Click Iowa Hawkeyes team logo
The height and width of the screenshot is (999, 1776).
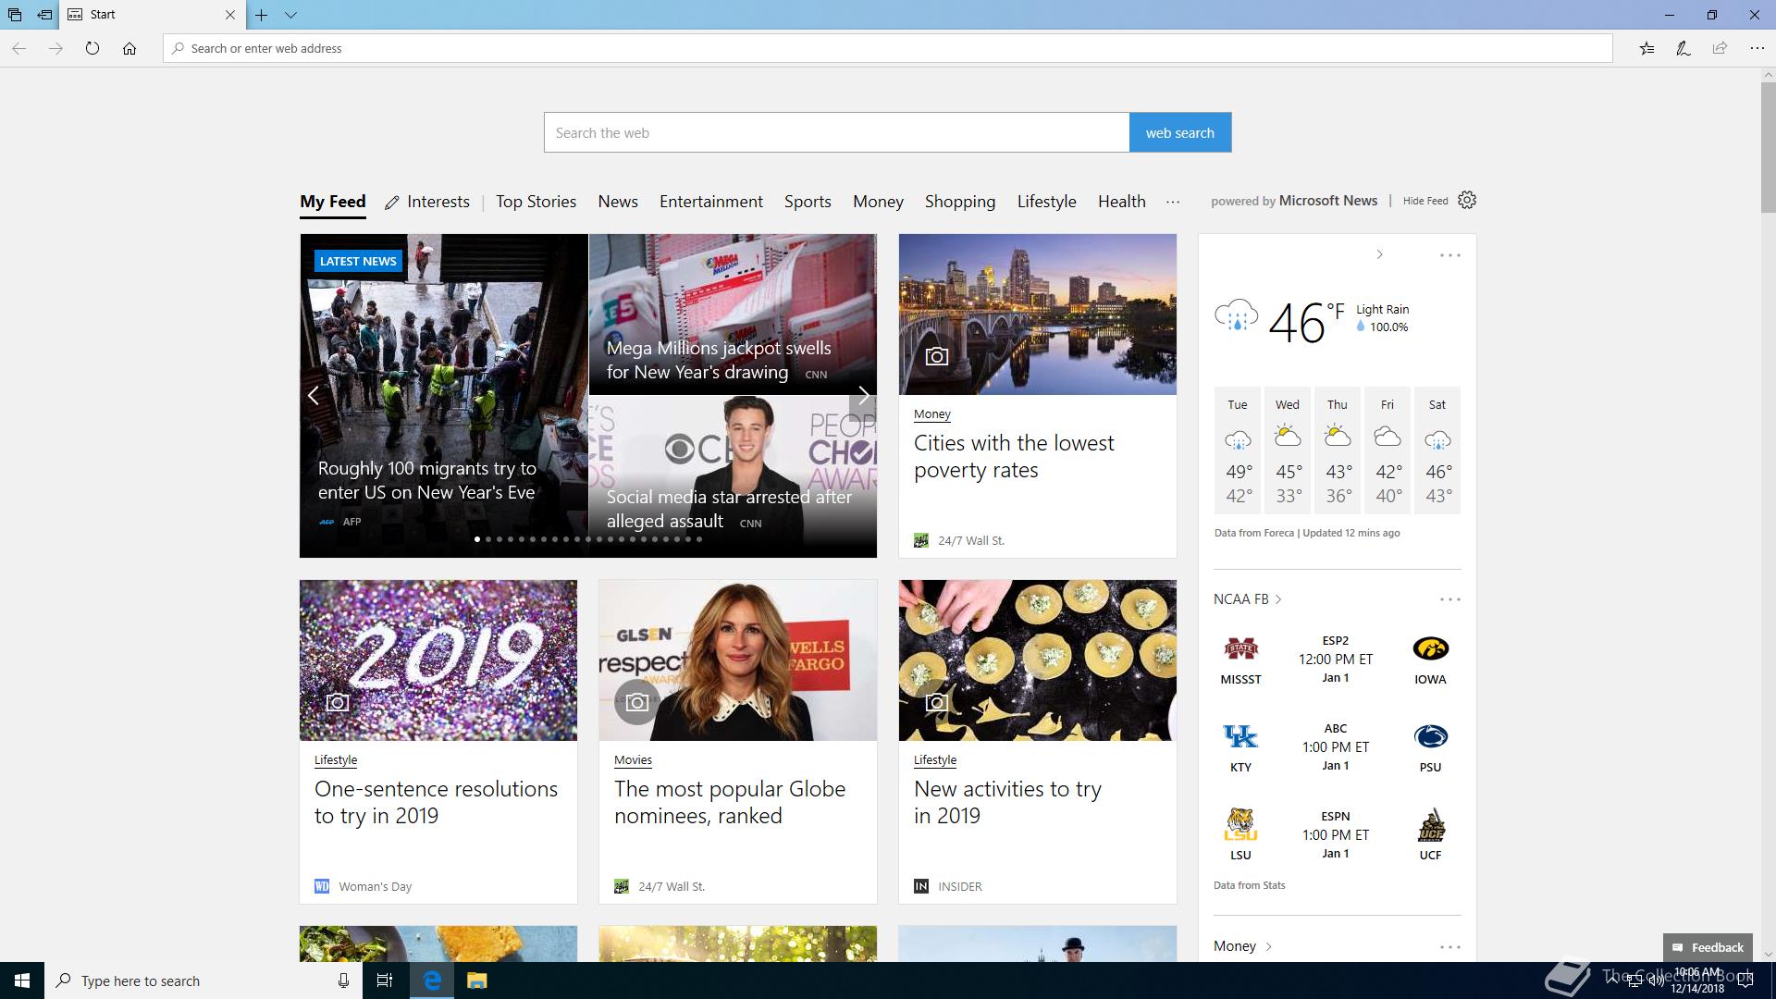tap(1430, 649)
